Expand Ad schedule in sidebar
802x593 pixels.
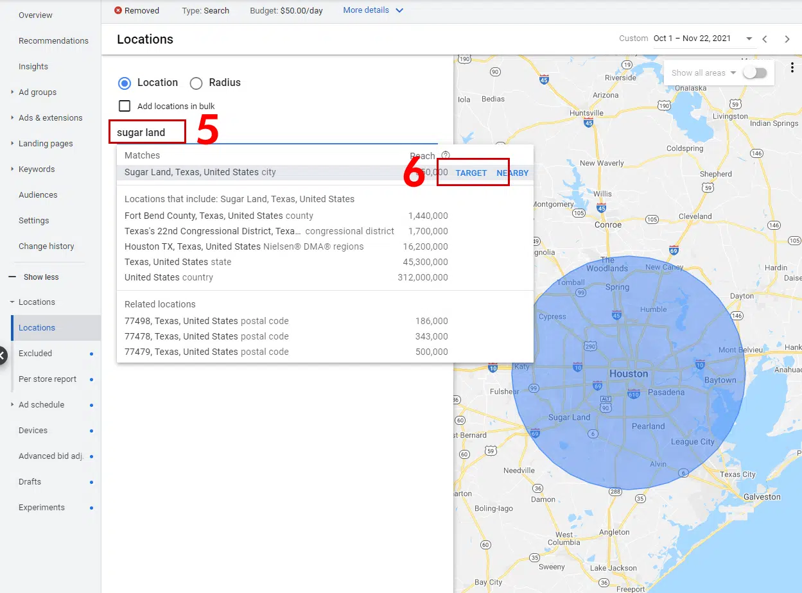[x=12, y=404]
